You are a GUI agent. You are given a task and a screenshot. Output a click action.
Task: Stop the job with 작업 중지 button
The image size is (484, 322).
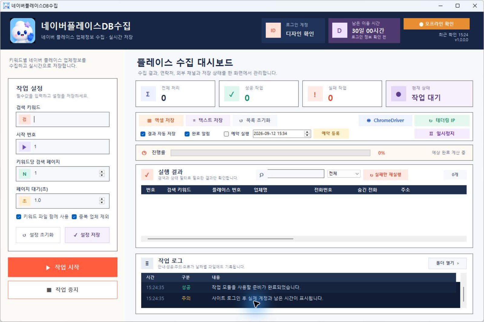63,290
